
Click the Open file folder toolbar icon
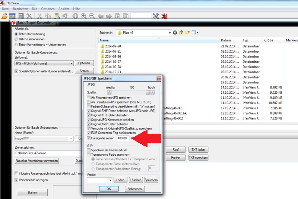[4, 16]
